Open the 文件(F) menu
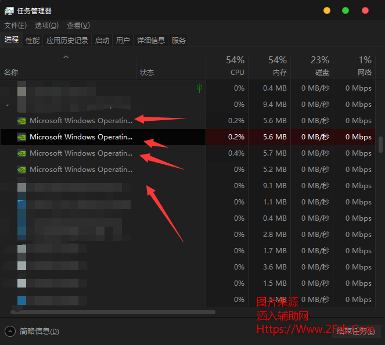Viewport: 385px width, 345px height. click(16, 26)
